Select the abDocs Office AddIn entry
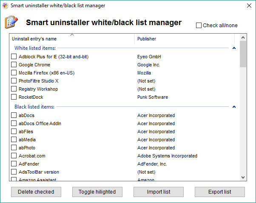This screenshot has height=203, width=256. 40,123
